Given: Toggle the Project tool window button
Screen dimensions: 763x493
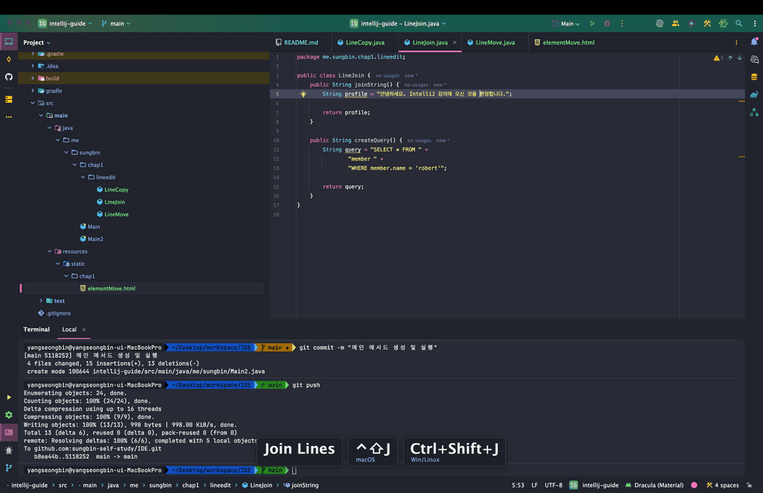Looking at the screenshot, I should click(9, 42).
